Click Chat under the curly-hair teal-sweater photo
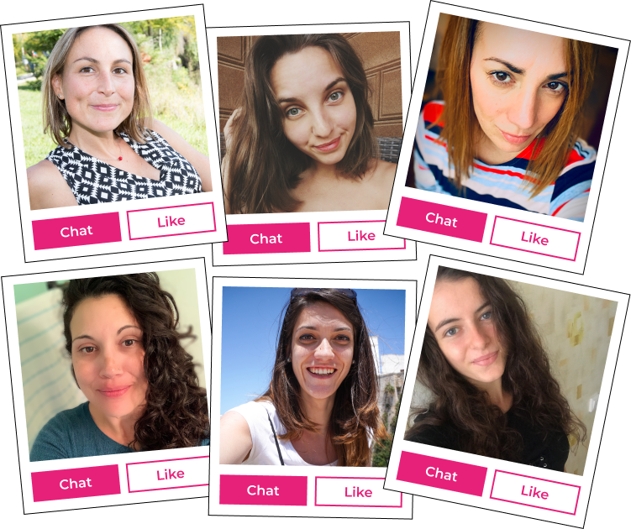Image resolution: width=631 pixels, height=529 pixels. click(x=76, y=483)
